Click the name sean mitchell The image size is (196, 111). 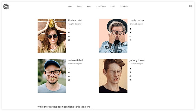76,60
